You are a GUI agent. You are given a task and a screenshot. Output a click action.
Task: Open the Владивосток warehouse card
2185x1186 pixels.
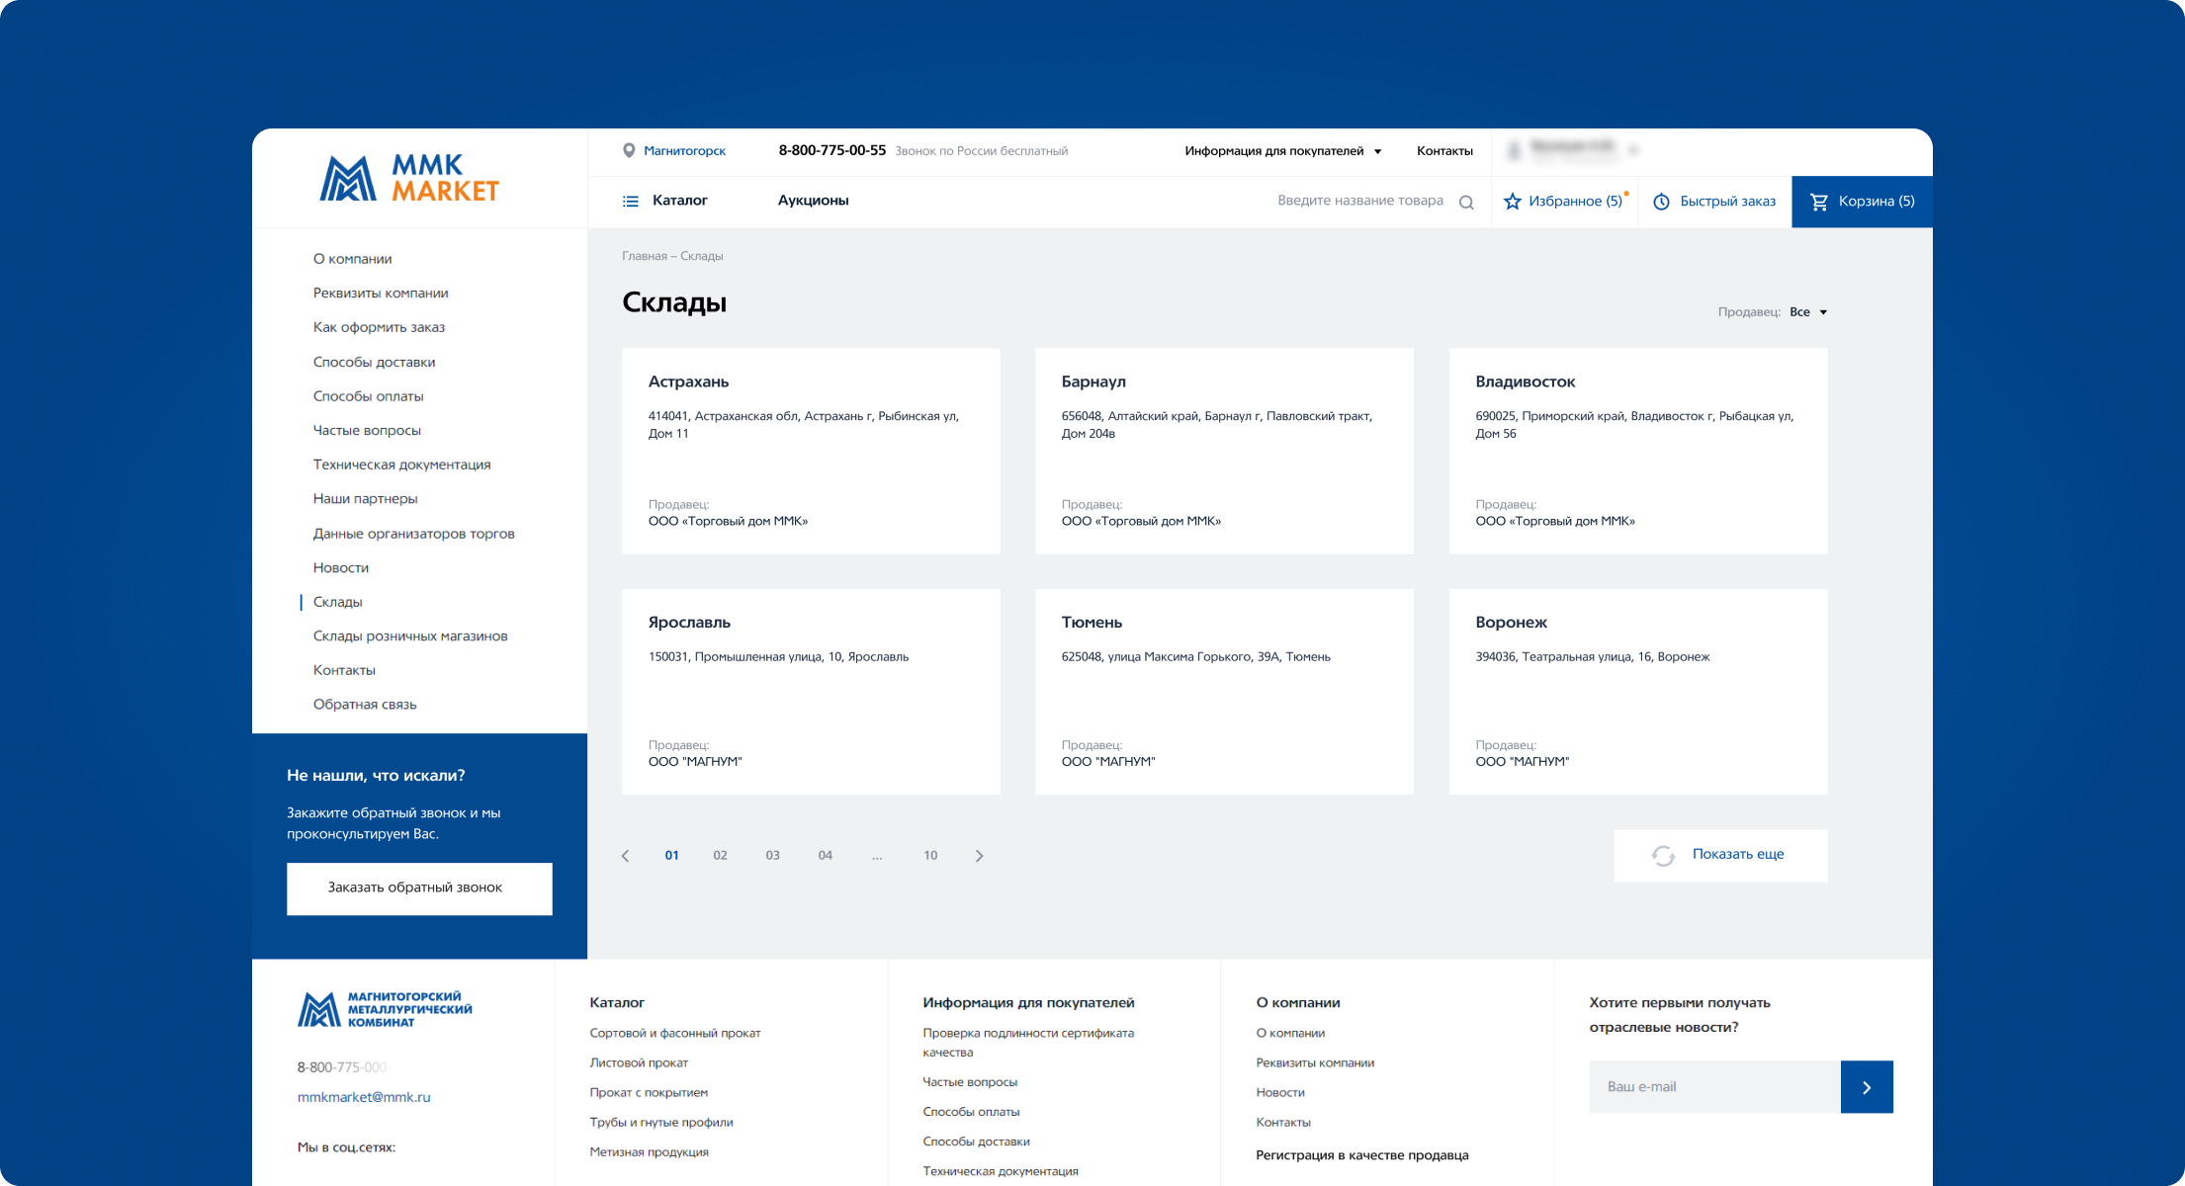click(1637, 451)
